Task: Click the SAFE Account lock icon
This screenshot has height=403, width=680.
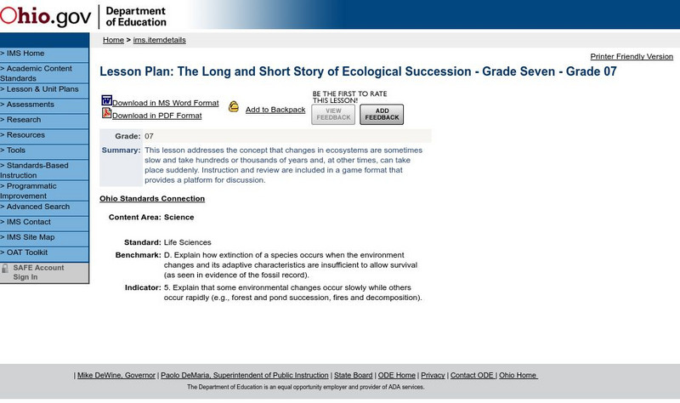Action: [6, 269]
